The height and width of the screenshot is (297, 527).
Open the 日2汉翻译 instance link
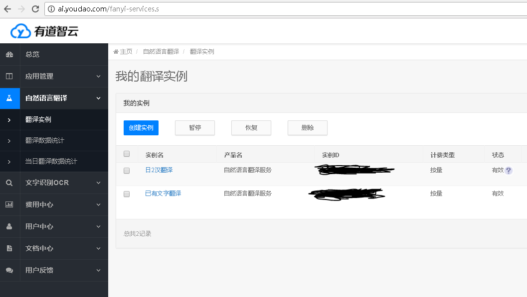159,170
